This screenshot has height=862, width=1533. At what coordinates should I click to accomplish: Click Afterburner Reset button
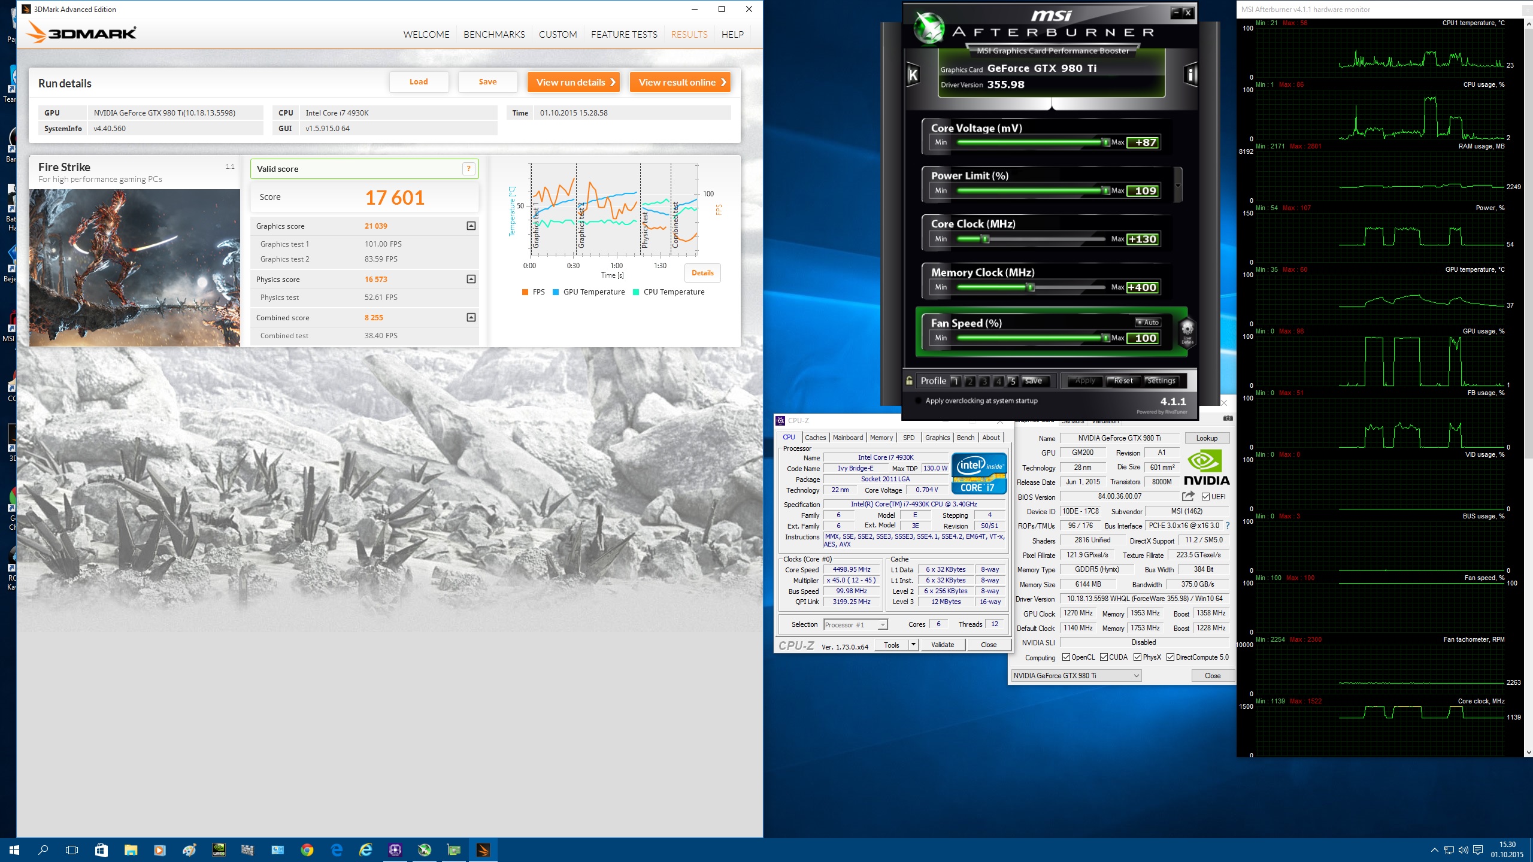[x=1122, y=381]
